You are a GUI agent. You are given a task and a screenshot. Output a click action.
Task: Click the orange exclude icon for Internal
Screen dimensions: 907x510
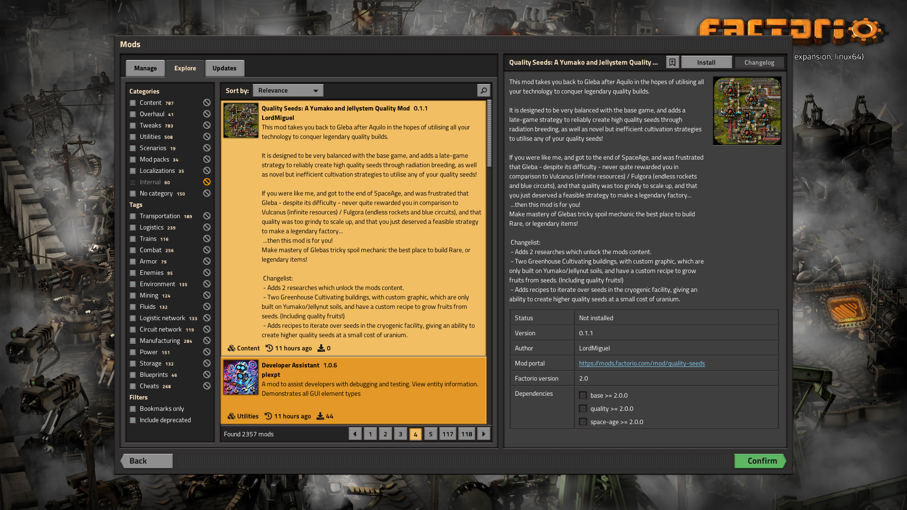[x=207, y=182]
